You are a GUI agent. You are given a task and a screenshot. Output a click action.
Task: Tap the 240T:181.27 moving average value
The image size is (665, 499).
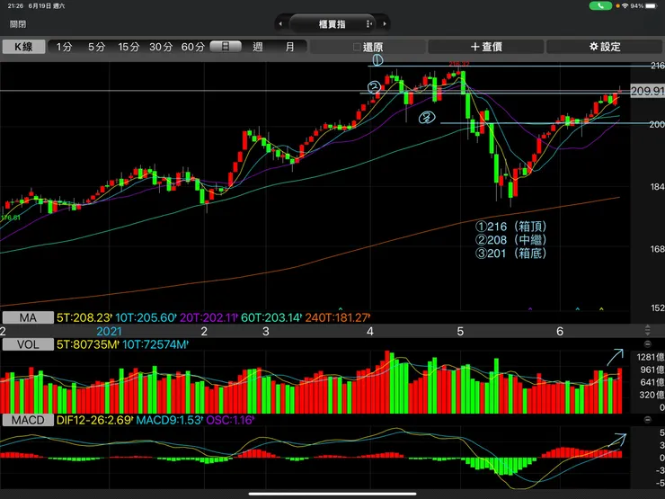click(x=338, y=317)
